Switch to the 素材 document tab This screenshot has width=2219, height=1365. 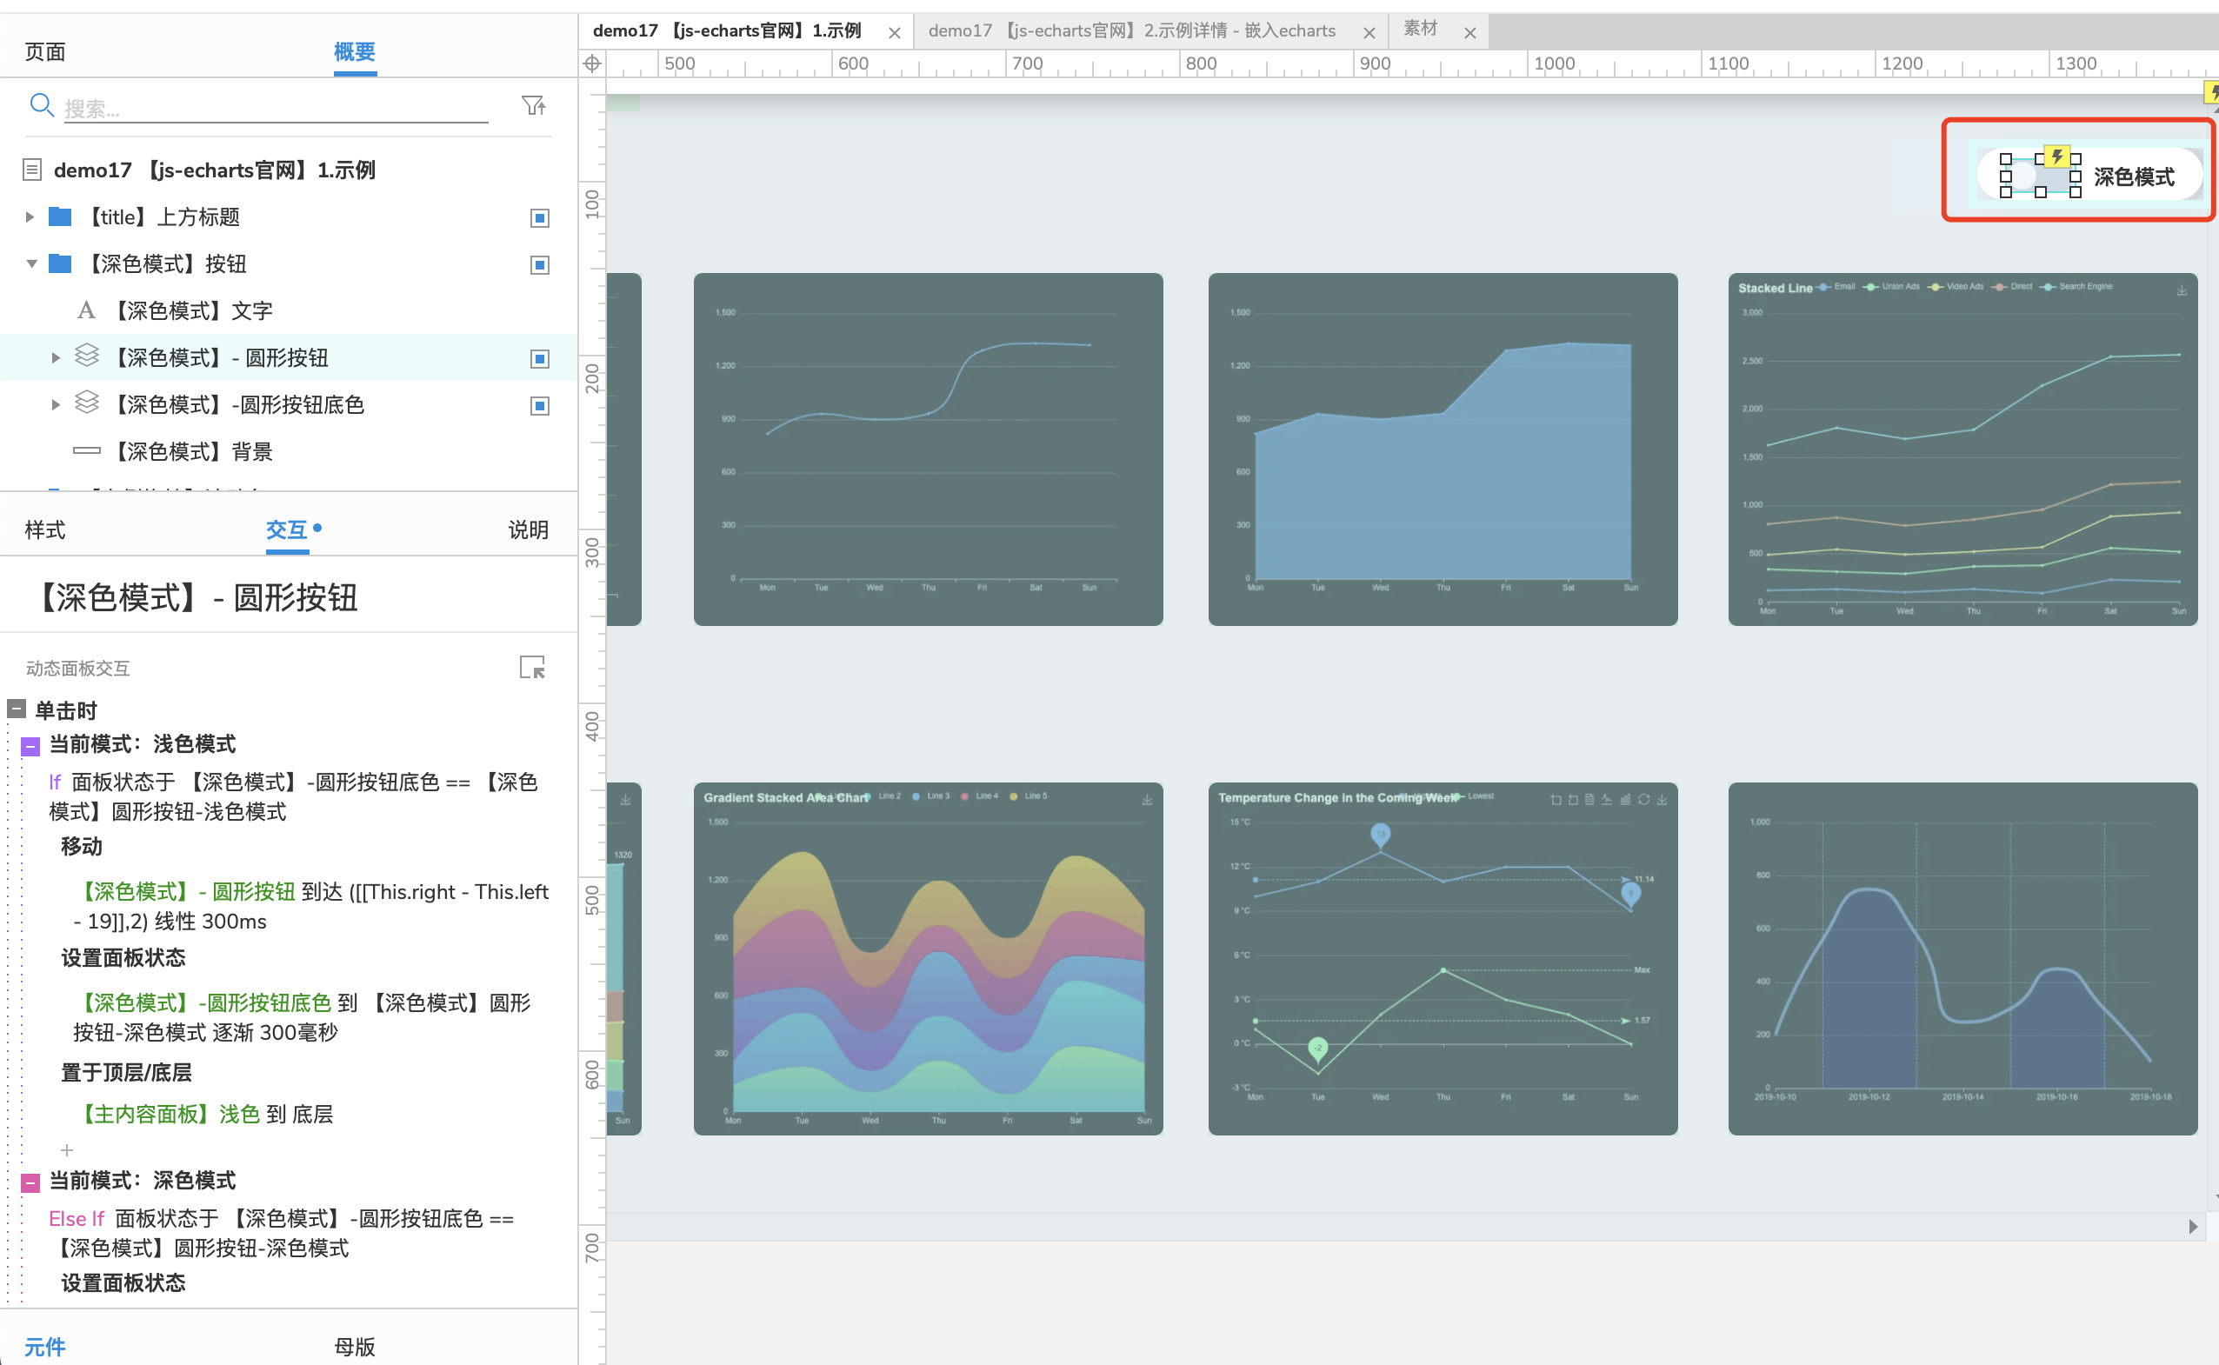click(1420, 29)
